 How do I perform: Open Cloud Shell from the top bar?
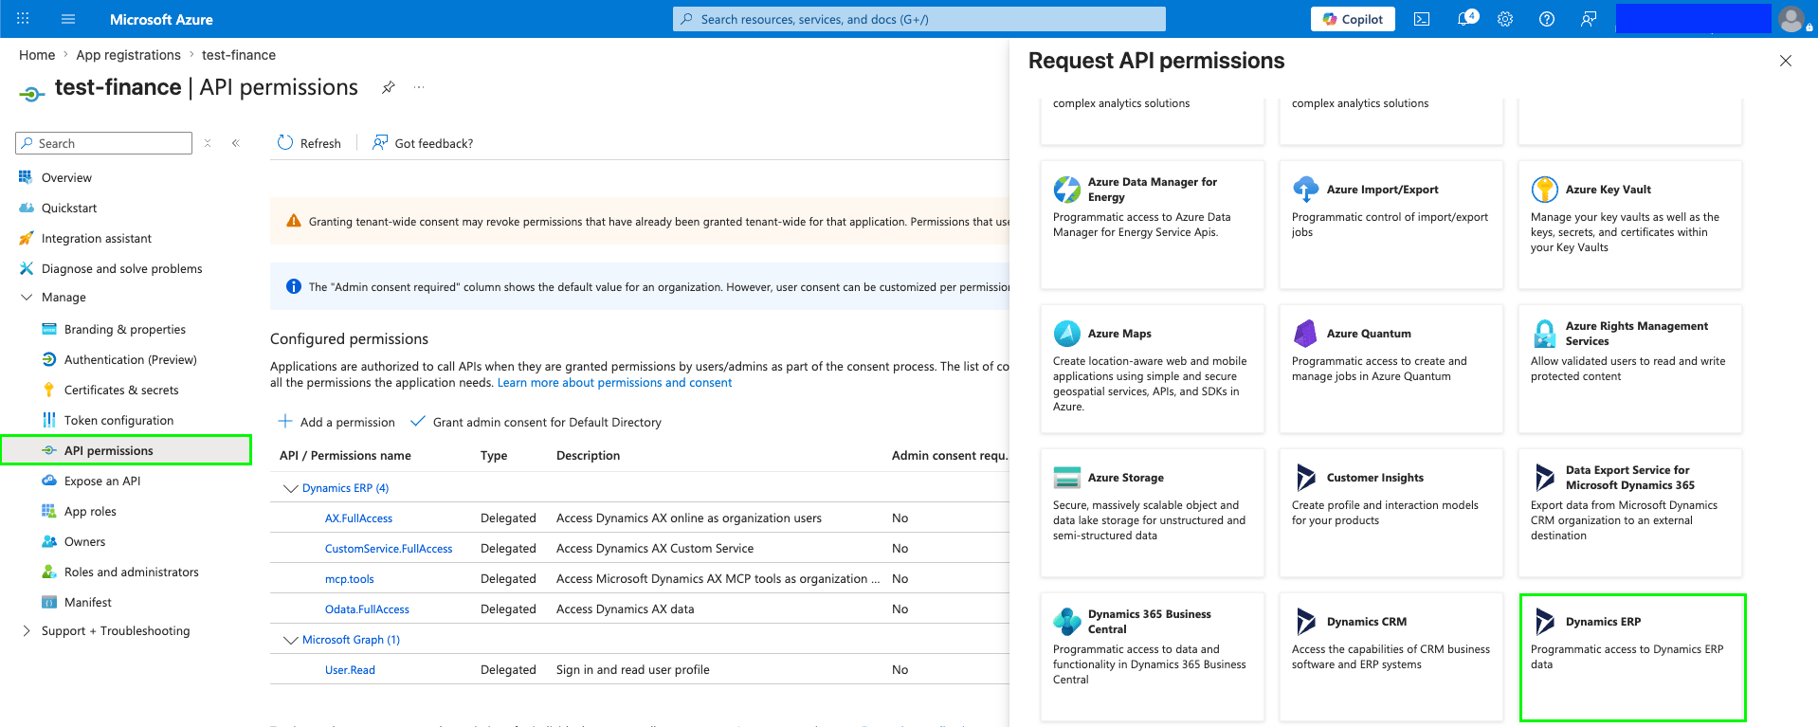(x=1422, y=19)
